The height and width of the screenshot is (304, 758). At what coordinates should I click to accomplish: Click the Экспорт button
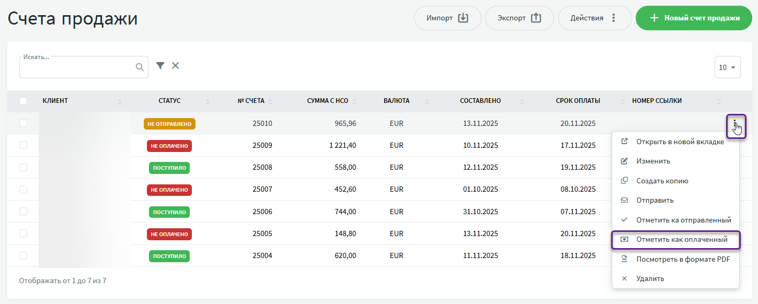coord(519,18)
